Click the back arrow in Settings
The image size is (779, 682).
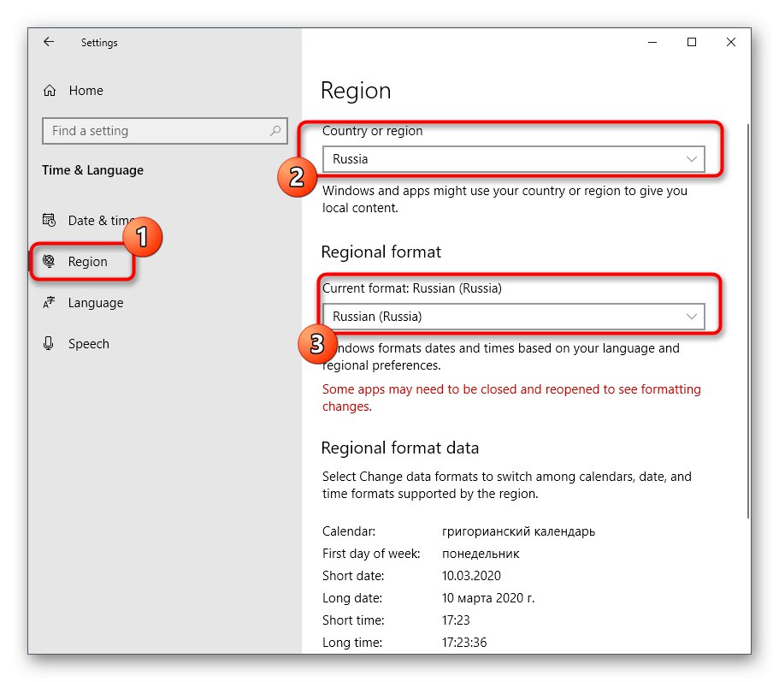coord(49,42)
